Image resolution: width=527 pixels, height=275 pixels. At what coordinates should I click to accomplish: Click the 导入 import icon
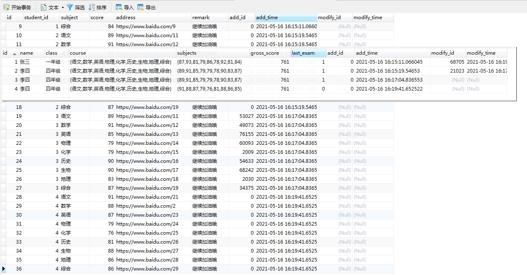119,7
